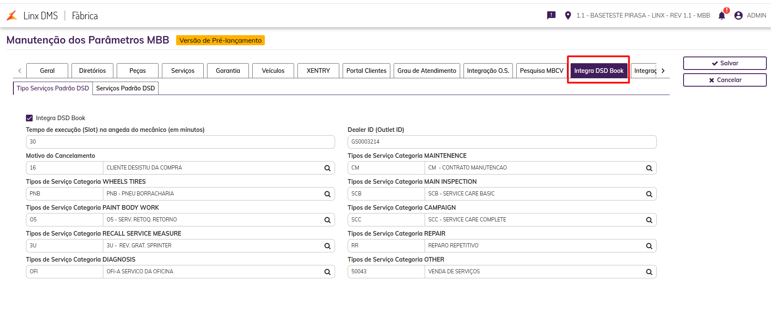Open lookup for DIAGNOSIS service type
This screenshot has height=329, width=771.
328,272
